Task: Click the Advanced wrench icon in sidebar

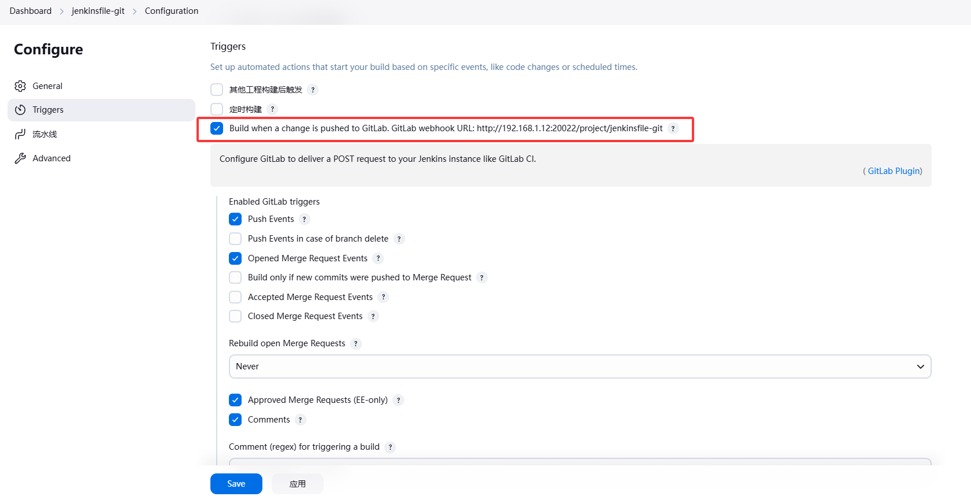Action: pyautogui.click(x=20, y=158)
